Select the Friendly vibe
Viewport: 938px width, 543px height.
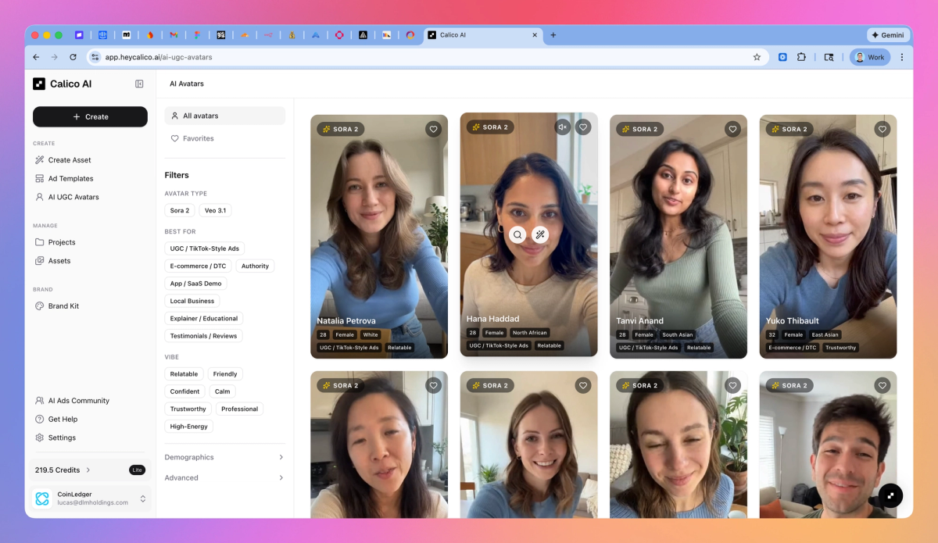pyautogui.click(x=225, y=374)
